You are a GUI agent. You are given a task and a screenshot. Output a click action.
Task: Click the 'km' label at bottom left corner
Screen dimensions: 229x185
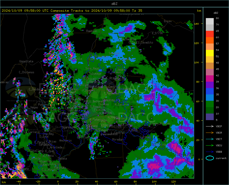point(4,182)
